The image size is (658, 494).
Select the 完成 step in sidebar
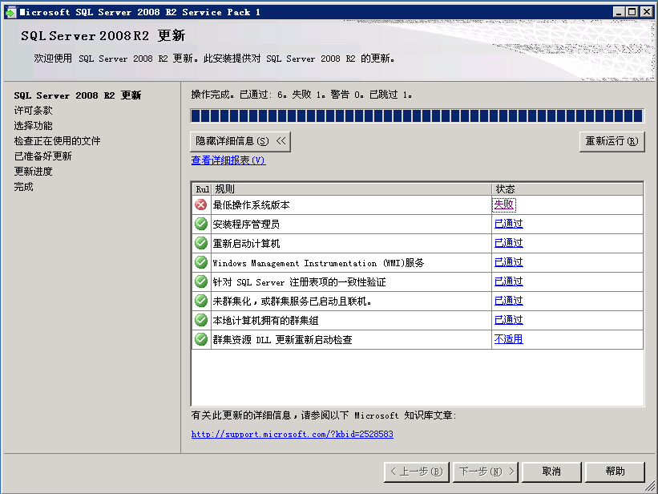23,187
